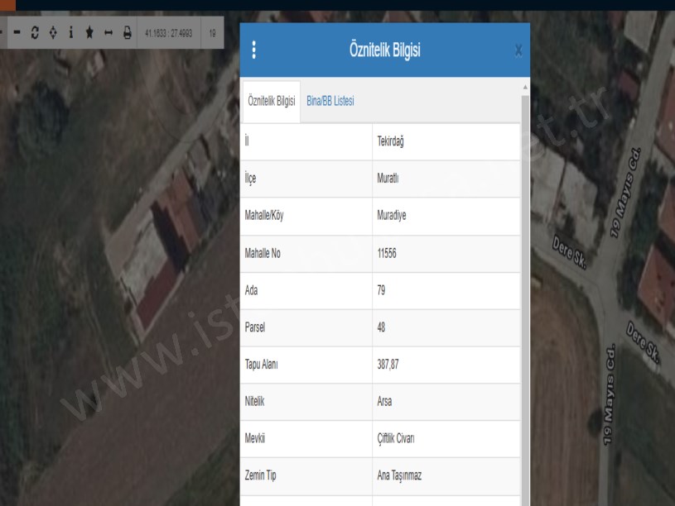This screenshot has height=506, width=675.
Task: Select the horizontal measure distance tool
Action: coord(108,34)
